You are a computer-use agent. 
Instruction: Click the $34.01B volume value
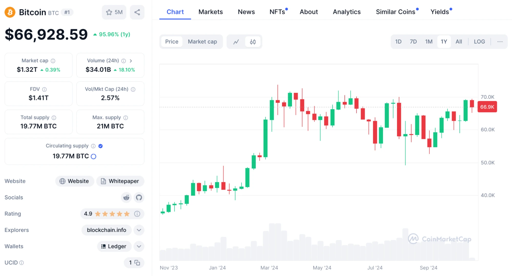(98, 70)
